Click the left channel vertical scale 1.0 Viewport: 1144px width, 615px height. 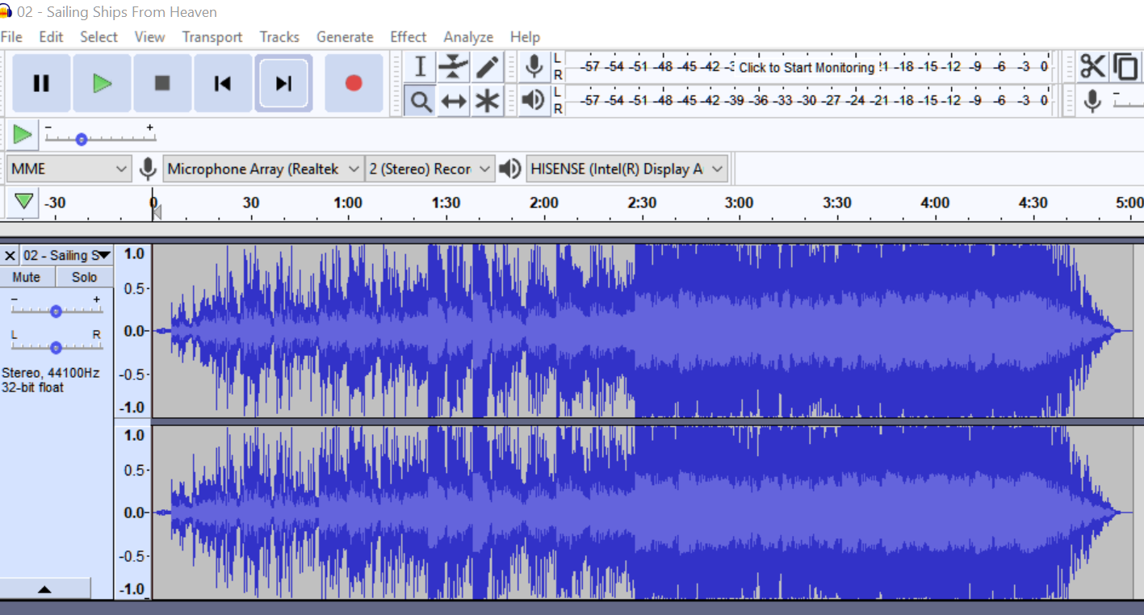134,253
